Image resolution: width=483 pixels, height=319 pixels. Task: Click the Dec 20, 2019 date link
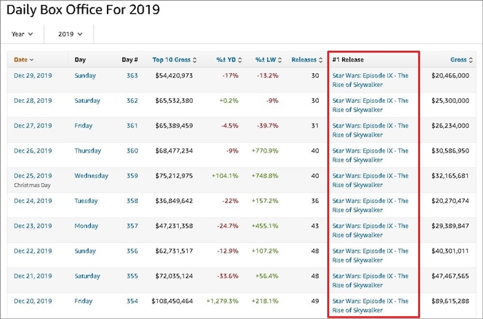[32, 301]
